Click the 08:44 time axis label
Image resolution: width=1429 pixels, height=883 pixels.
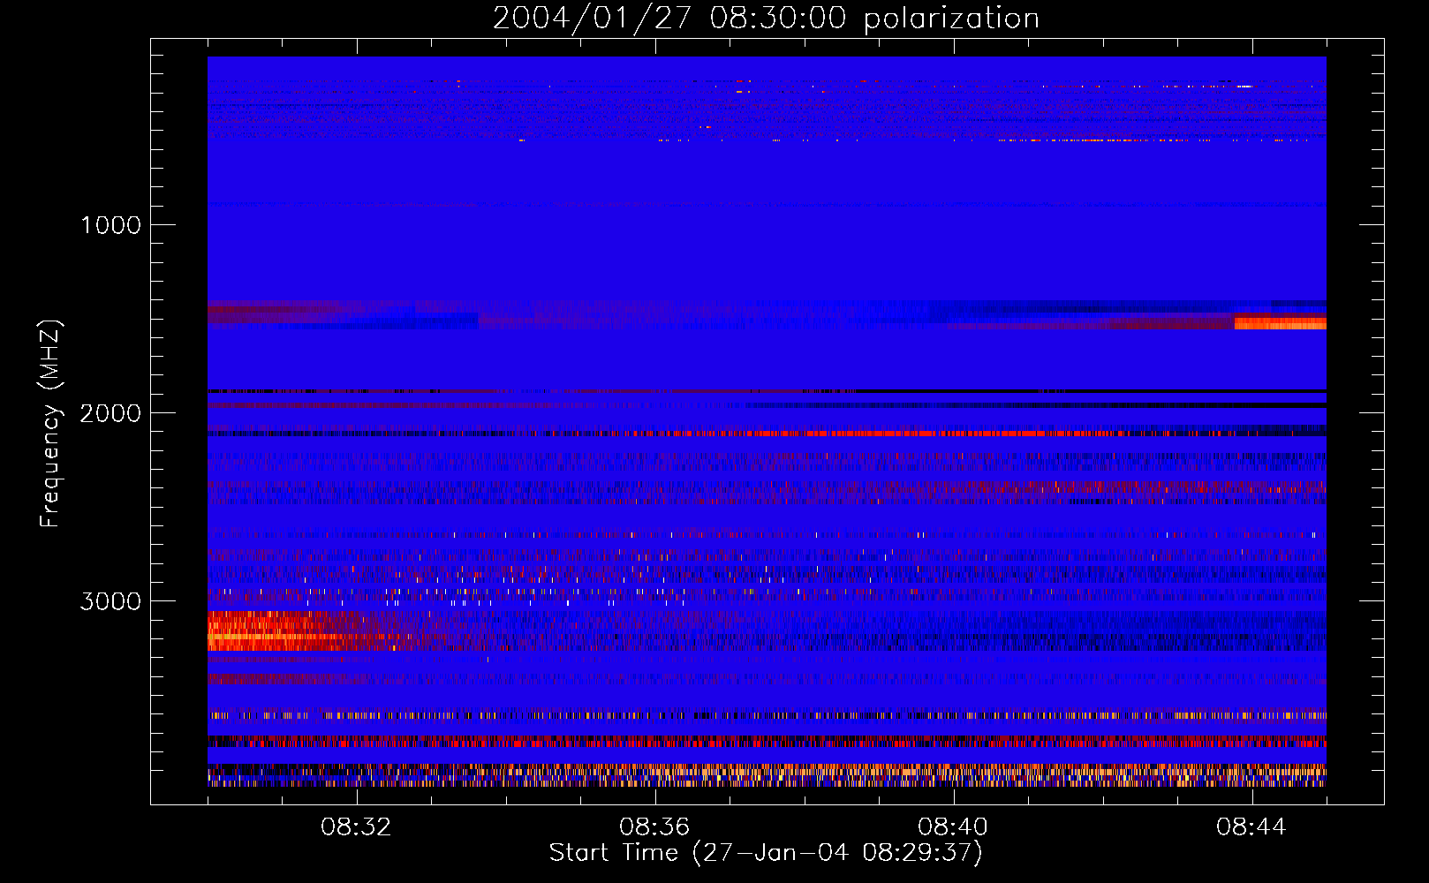[x=1252, y=827]
